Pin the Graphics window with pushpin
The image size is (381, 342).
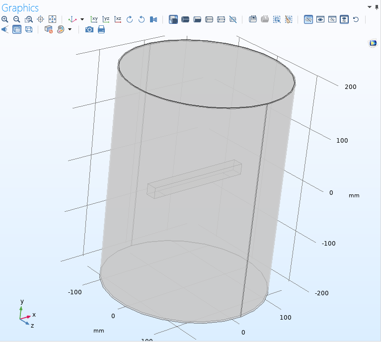(377, 7)
